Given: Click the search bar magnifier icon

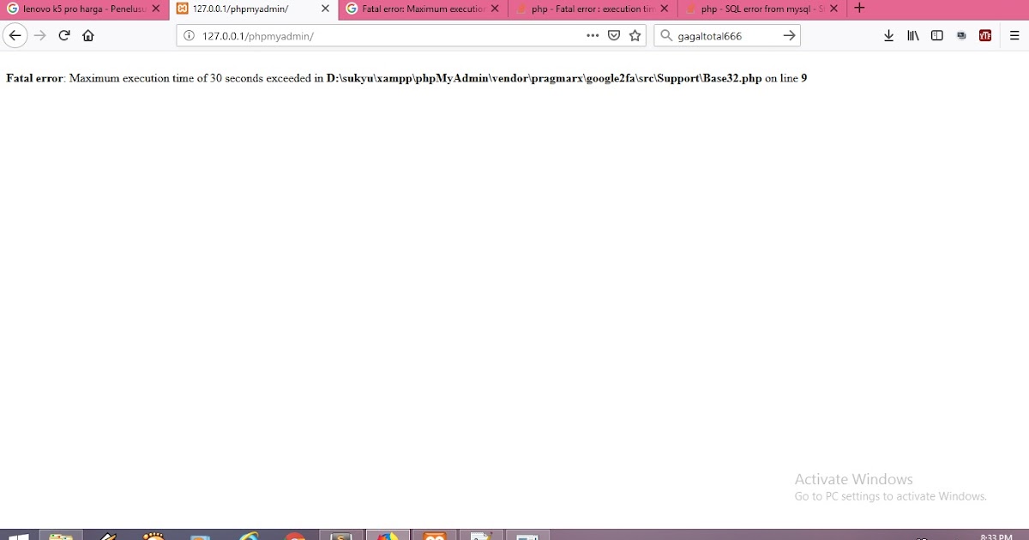Looking at the screenshot, I should (x=666, y=36).
